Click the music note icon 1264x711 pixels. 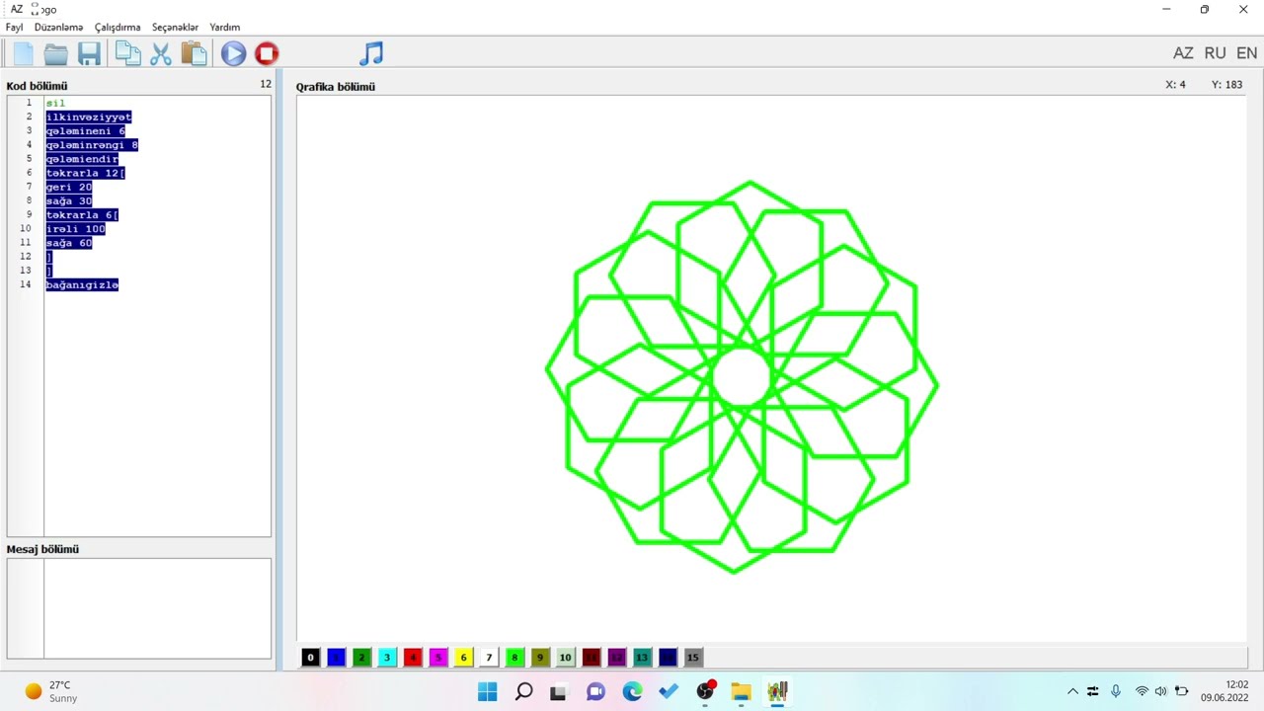click(x=371, y=53)
